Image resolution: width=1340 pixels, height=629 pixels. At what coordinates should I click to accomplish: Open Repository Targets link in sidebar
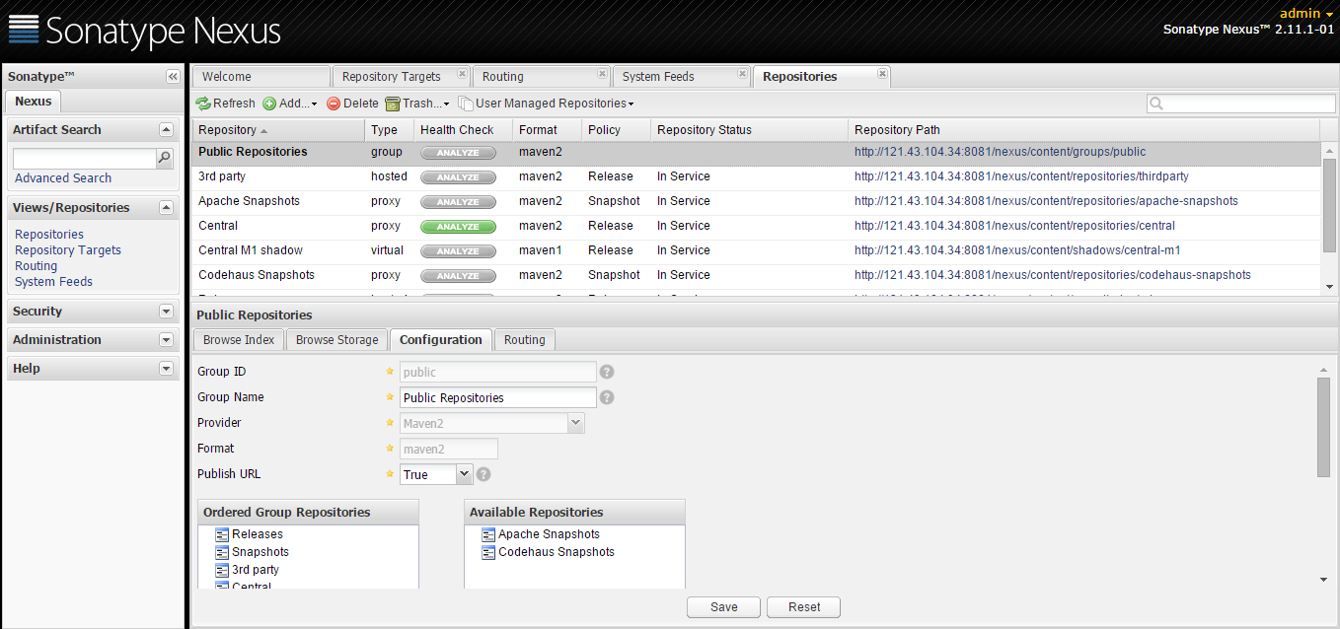coord(68,250)
